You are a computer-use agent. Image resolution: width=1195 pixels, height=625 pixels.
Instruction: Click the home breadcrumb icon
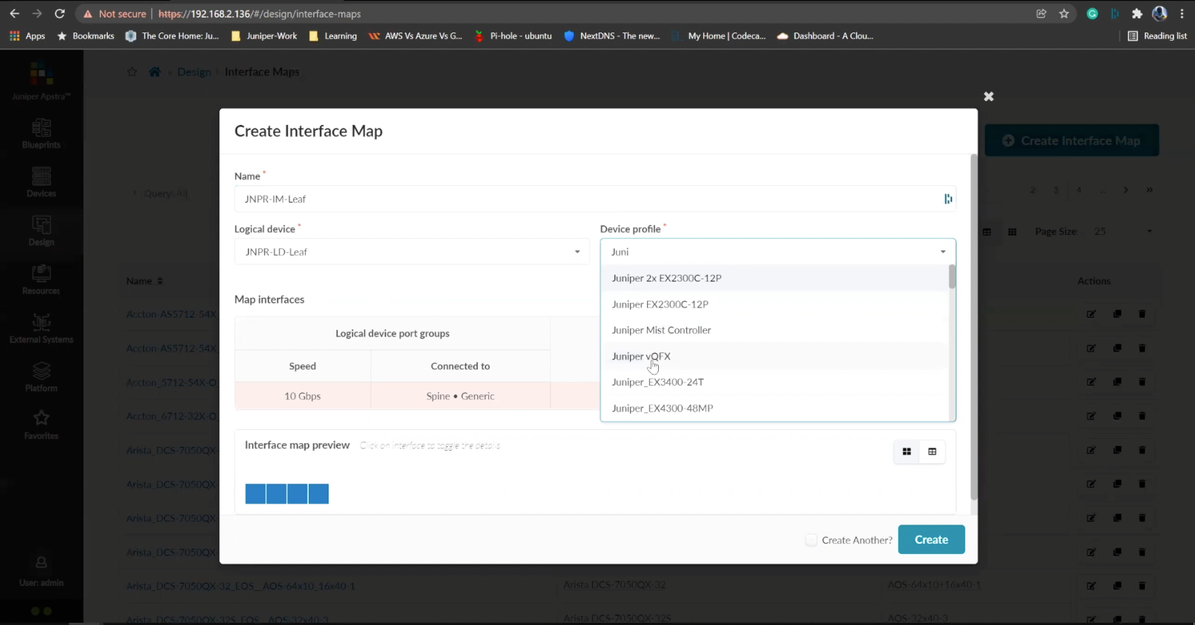click(x=154, y=72)
